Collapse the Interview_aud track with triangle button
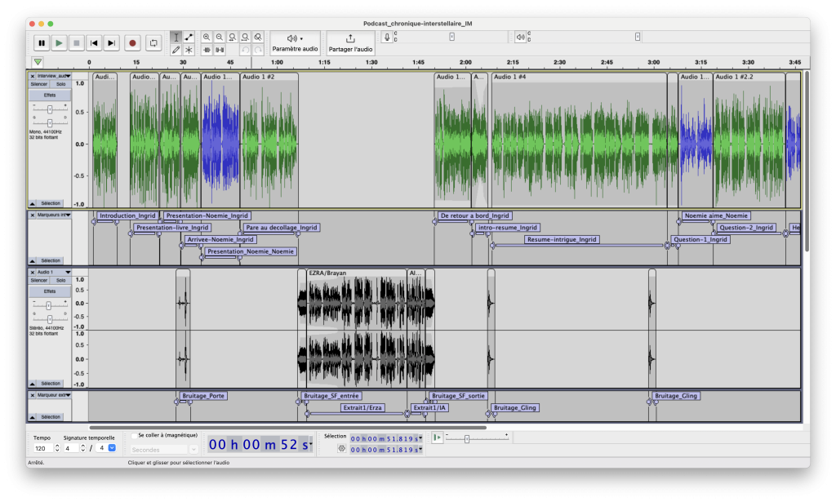The image size is (836, 502). coord(33,203)
